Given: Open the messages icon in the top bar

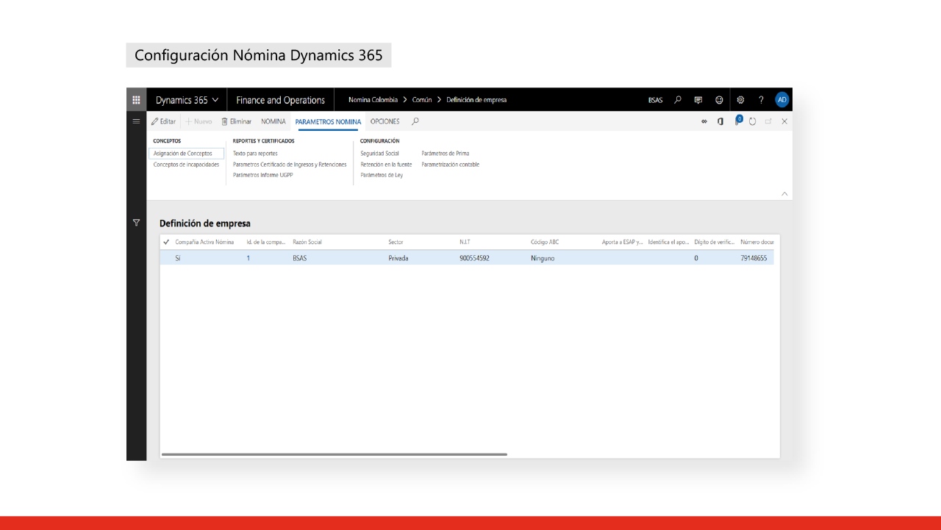Looking at the screenshot, I should (x=698, y=100).
